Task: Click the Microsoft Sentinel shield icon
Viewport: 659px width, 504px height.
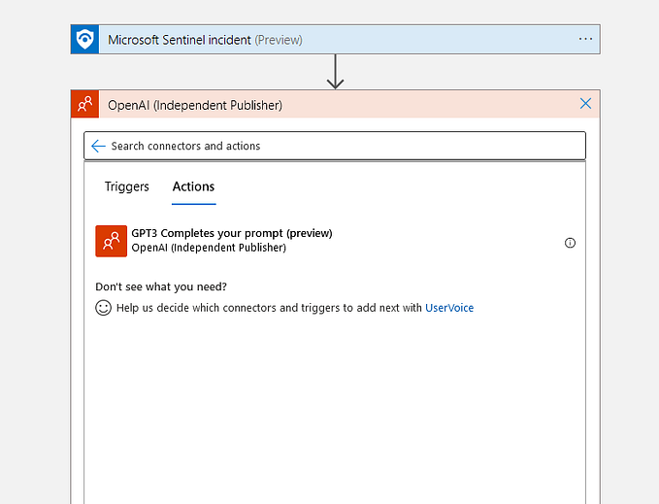Action: point(84,39)
